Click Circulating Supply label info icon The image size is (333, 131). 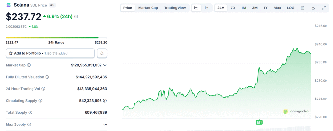click(40, 101)
